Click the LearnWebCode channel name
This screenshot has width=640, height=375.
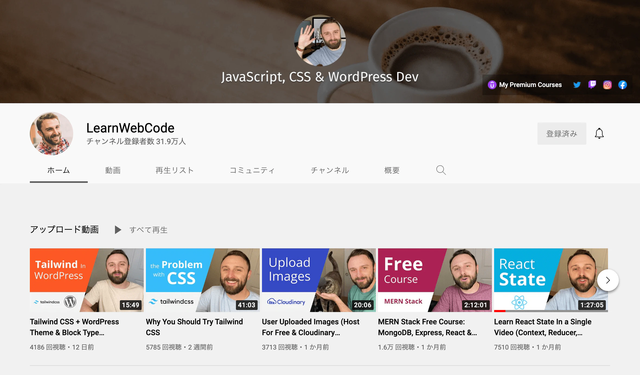(130, 128)
